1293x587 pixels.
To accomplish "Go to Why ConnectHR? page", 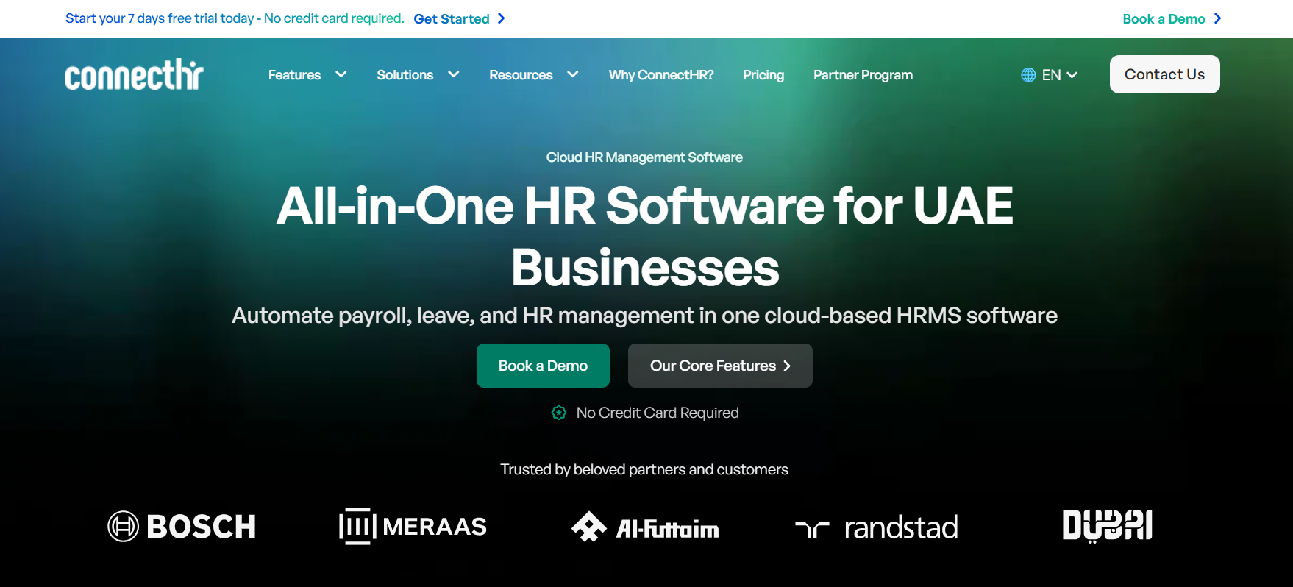I will pyautogui.click(x=661, y=75).
